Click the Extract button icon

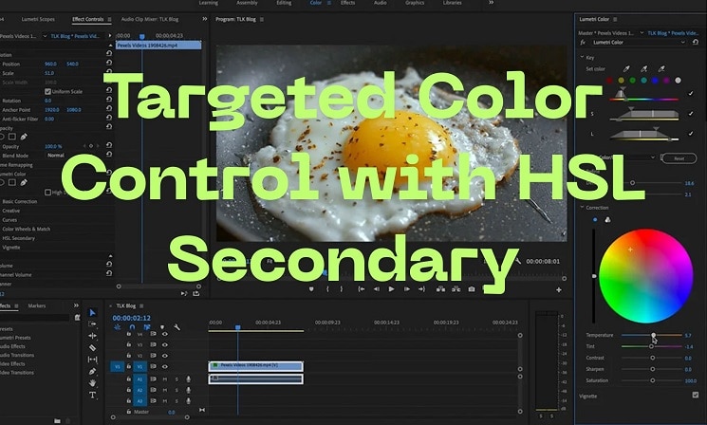[456, 289]
